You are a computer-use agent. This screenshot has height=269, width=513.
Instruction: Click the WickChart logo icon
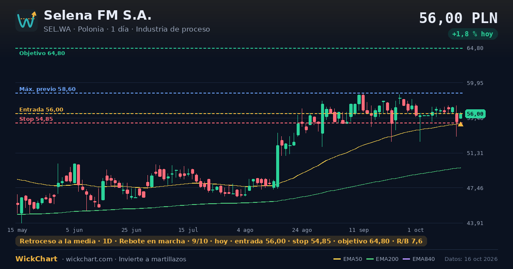27,20
